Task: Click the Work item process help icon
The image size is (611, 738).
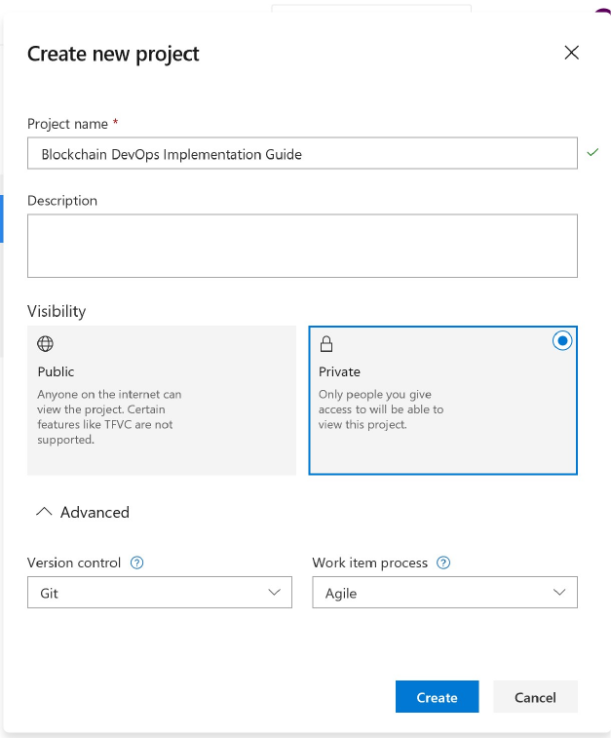Action: pos(443,563)
